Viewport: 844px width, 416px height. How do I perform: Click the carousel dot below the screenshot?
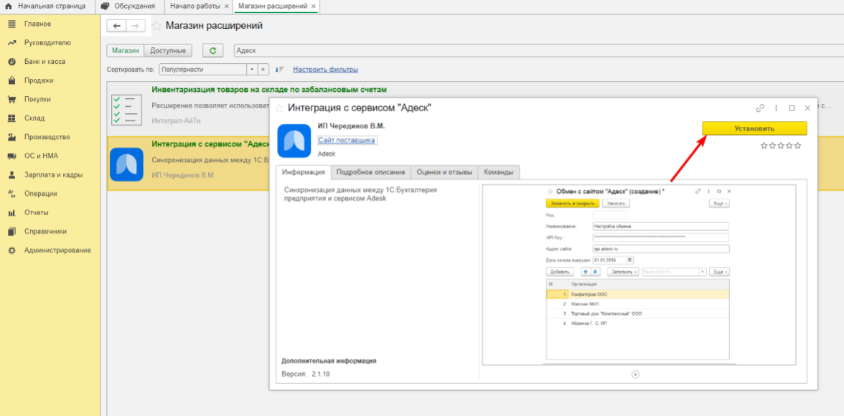pos(635,374)
